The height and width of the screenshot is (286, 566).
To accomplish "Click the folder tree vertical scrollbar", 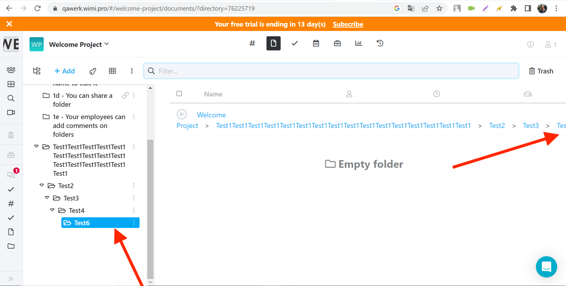I will point(150,209).
